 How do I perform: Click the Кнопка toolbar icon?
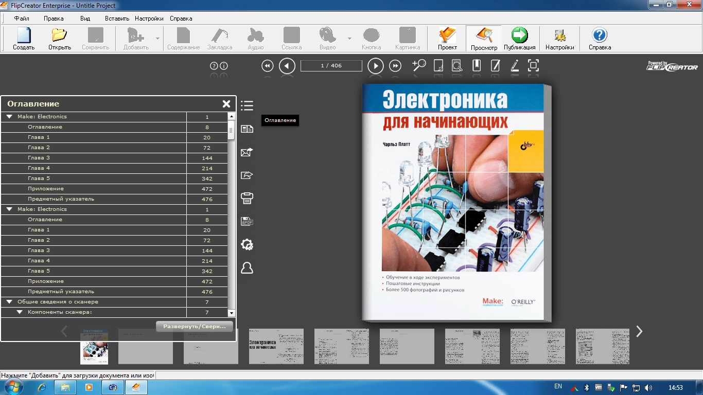371,39
